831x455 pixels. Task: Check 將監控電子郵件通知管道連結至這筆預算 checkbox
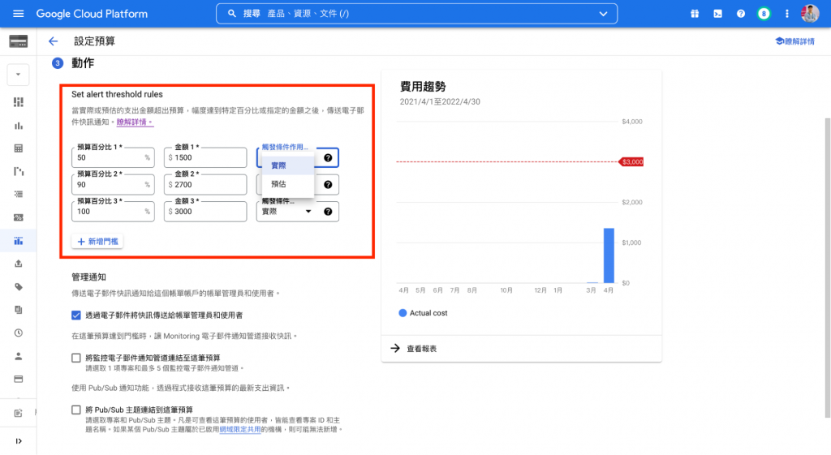pyautogui.click(x=76, y=358)
